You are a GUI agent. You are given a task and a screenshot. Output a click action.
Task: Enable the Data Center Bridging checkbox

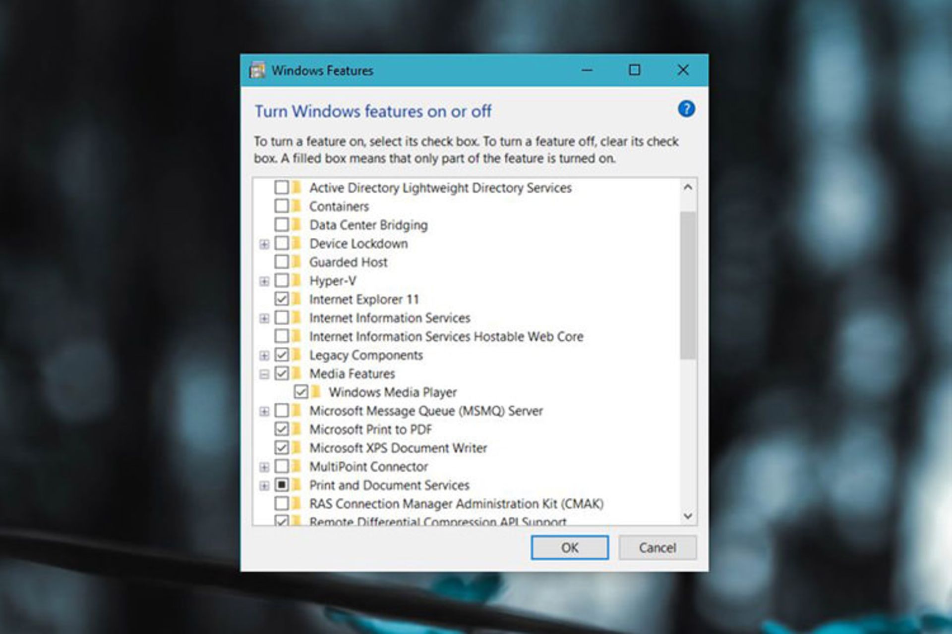[x=283, y=224]
